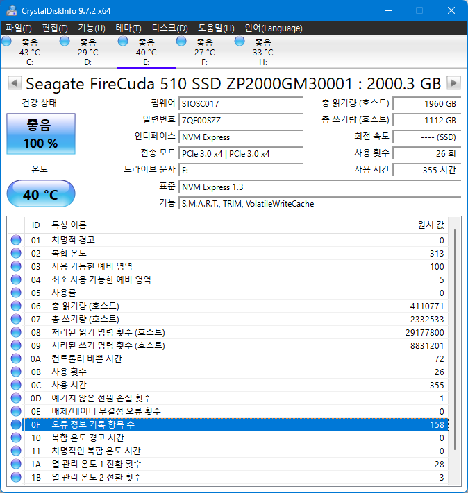
Task: Click status icon of row 04
Action: [x=16, y=279]
